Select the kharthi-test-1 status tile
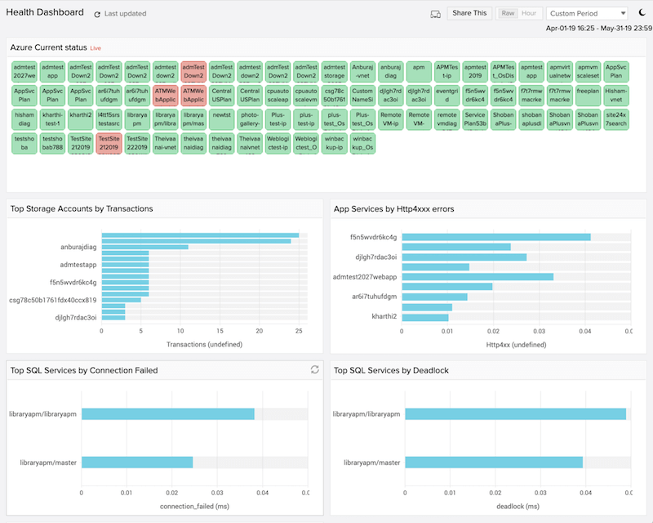The image size is (653, 523). pos(52,119)
